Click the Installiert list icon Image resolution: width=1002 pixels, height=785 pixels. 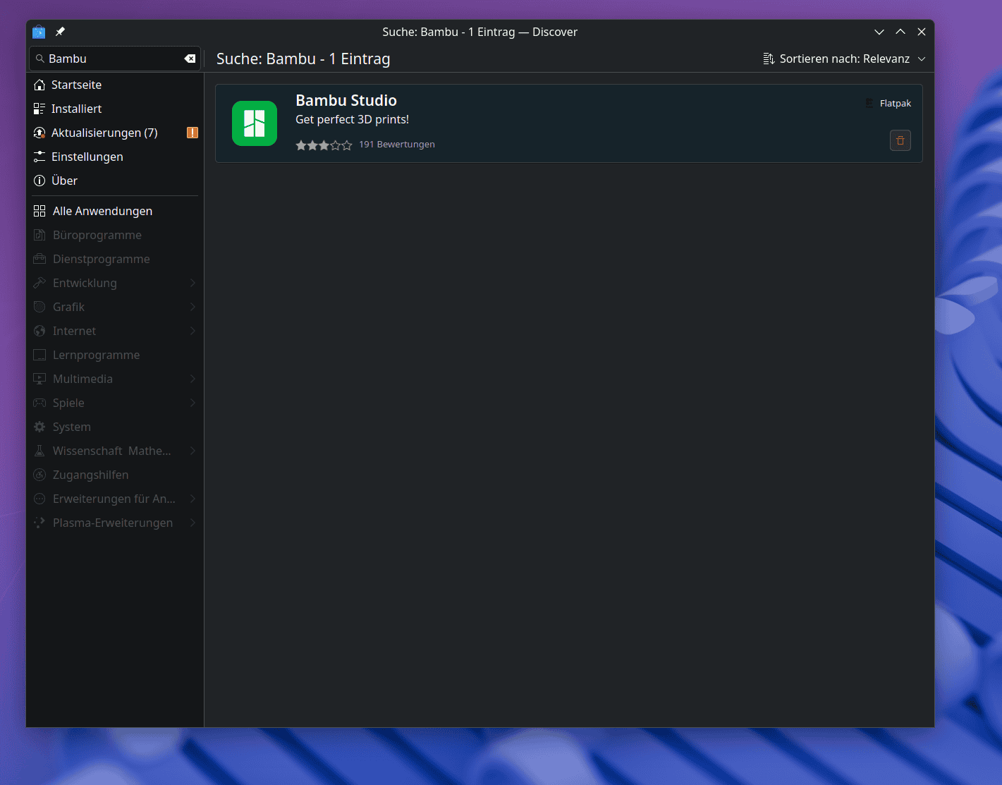pyautogui.click(x=39, y=109)
